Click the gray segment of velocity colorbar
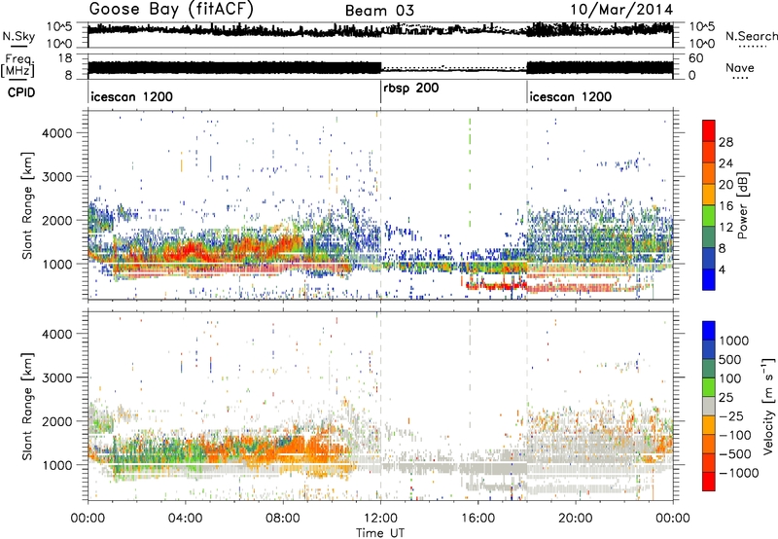This screenshot has height=539, width=778. (x=709, y=406)
